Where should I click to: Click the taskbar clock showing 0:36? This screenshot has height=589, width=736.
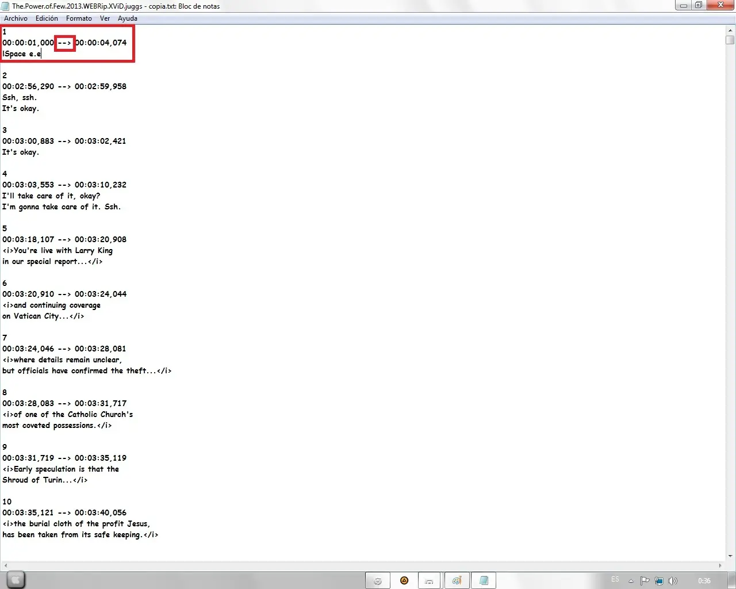point(704,581)
